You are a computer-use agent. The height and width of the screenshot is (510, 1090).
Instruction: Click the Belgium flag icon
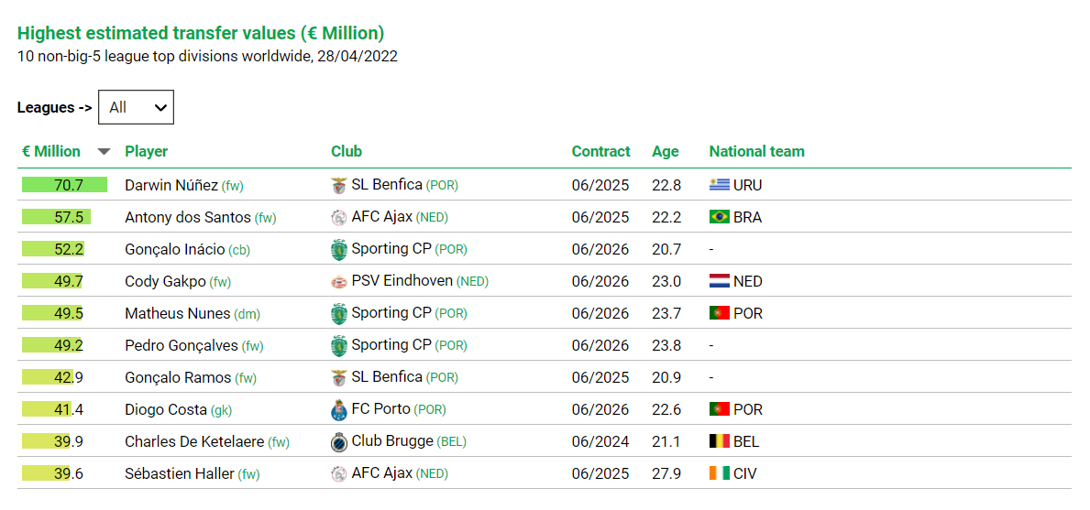(719, 441)
